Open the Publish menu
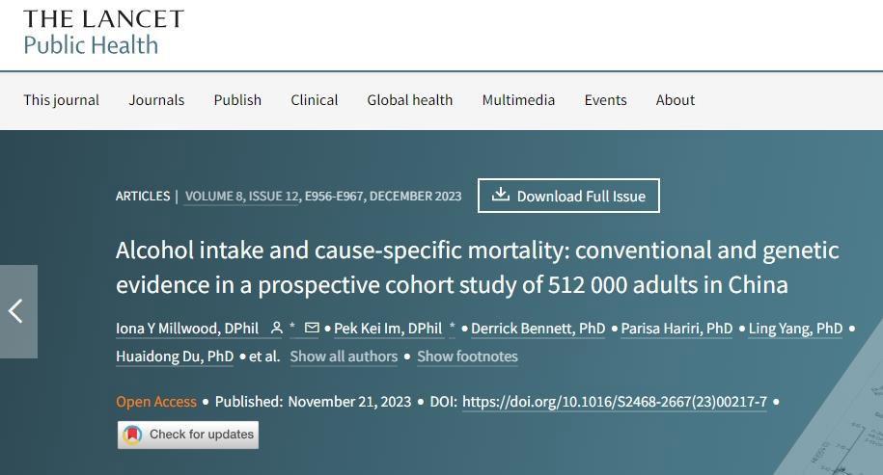 237,100
